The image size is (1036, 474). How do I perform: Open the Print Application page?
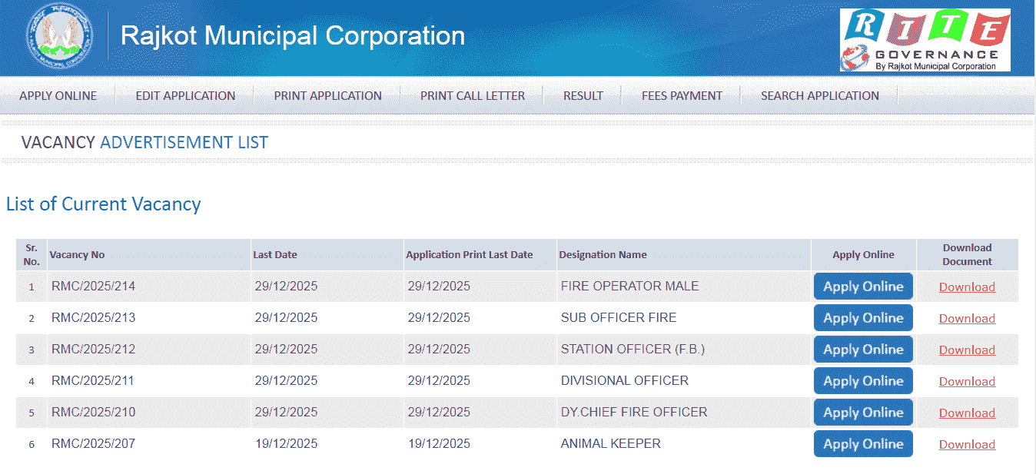[327, 96]
